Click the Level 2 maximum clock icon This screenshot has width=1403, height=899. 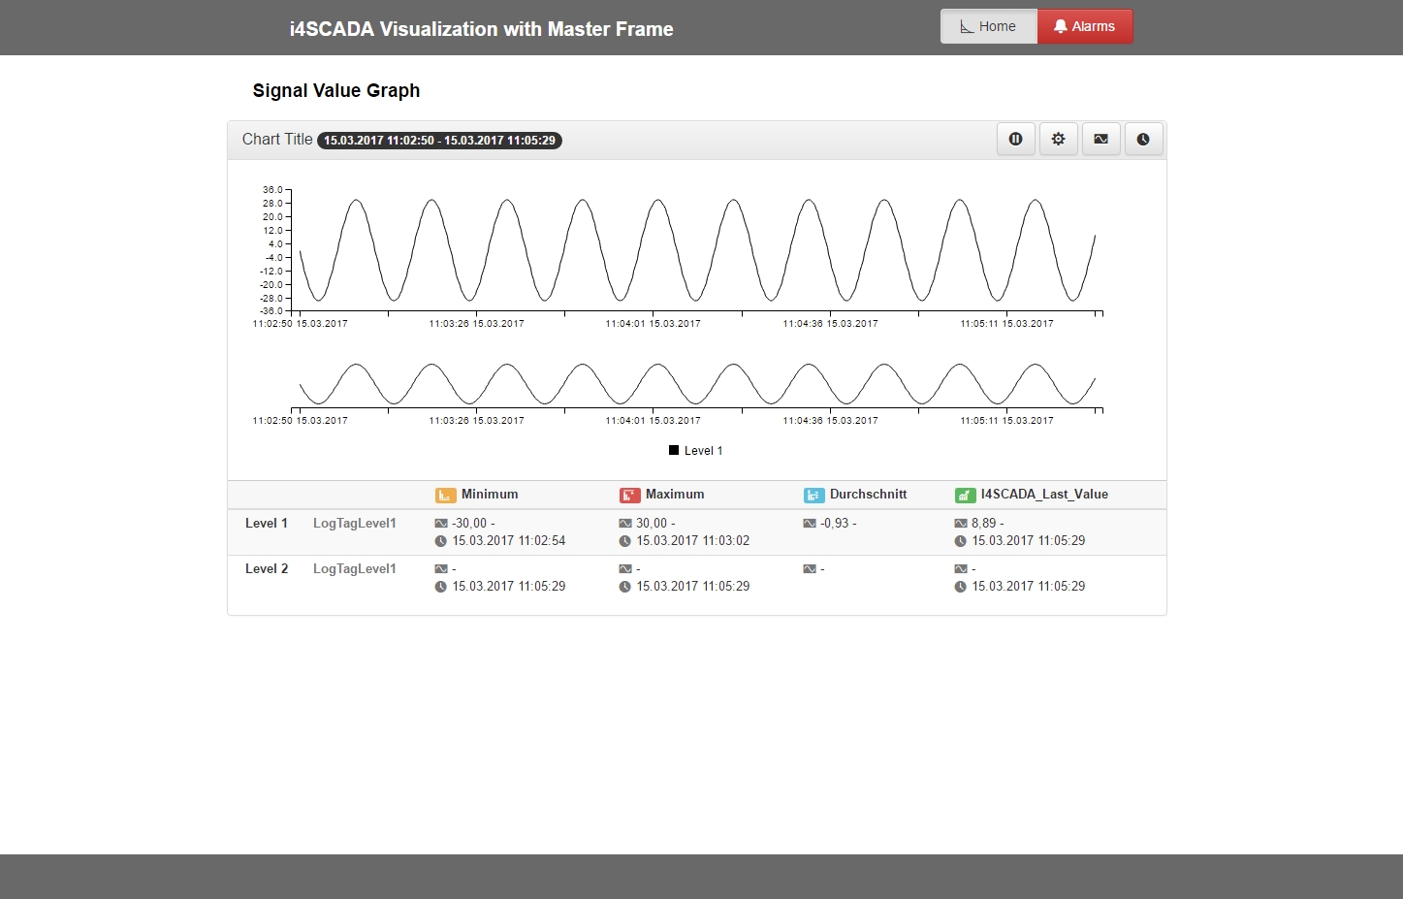pos(625,587)
